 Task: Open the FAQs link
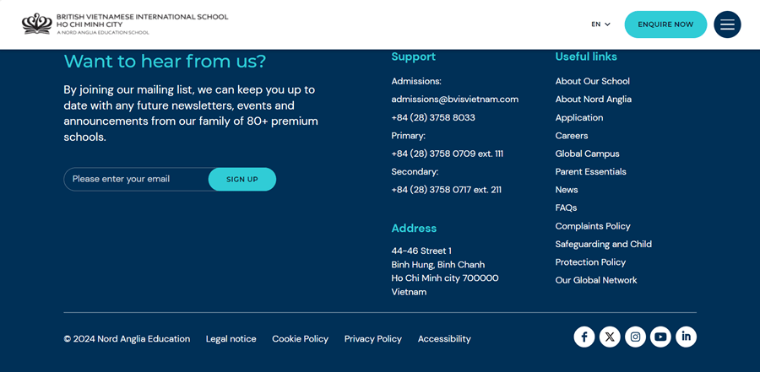coord(566,208)
